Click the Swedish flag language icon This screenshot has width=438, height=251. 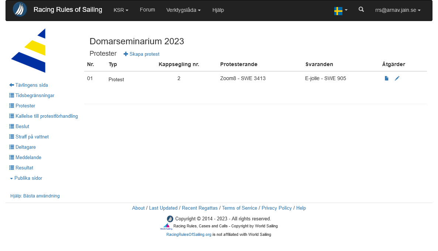coord(338,11)
